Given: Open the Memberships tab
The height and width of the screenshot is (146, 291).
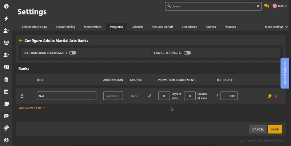Looking at the screenshot, I should click(x=93, y=27).
